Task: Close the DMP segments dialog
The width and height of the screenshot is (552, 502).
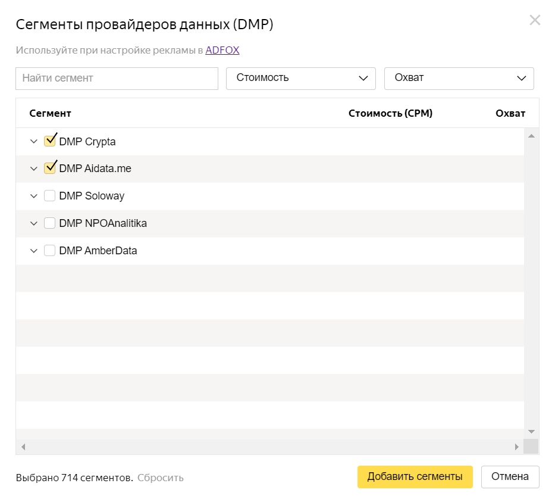Action: pyautogui.click(x=534, y=20)
